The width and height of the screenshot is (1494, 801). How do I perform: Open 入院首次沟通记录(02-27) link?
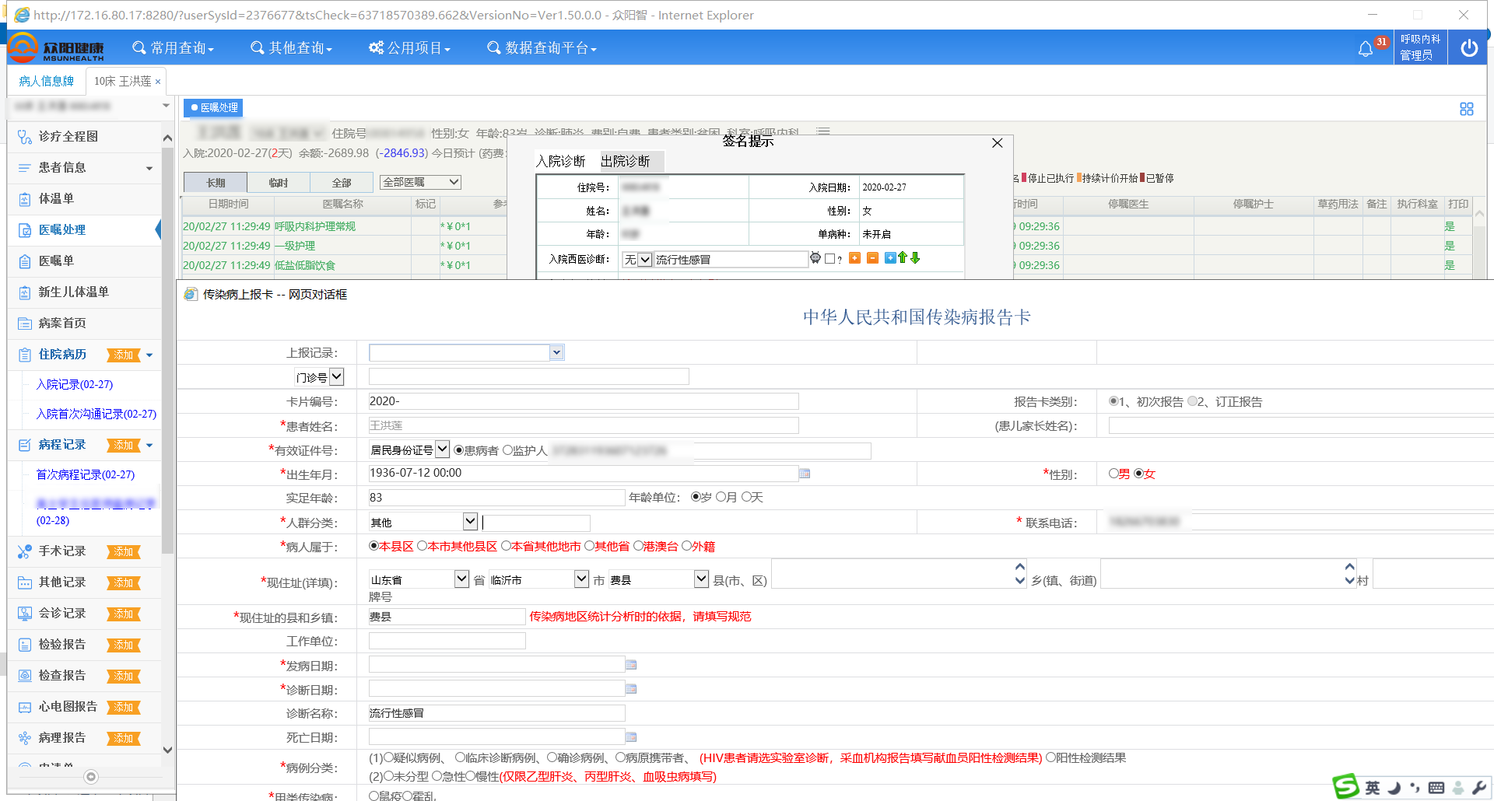pyautogui.click(x=96, y=414)
